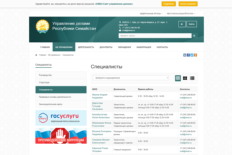Open the Twitter social icon
Screen dimensions: 232x155
tap(192, 55)
